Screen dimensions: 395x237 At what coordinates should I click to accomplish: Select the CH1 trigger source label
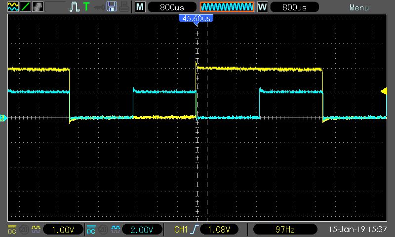pyautogui.click(x=181, y=230)
